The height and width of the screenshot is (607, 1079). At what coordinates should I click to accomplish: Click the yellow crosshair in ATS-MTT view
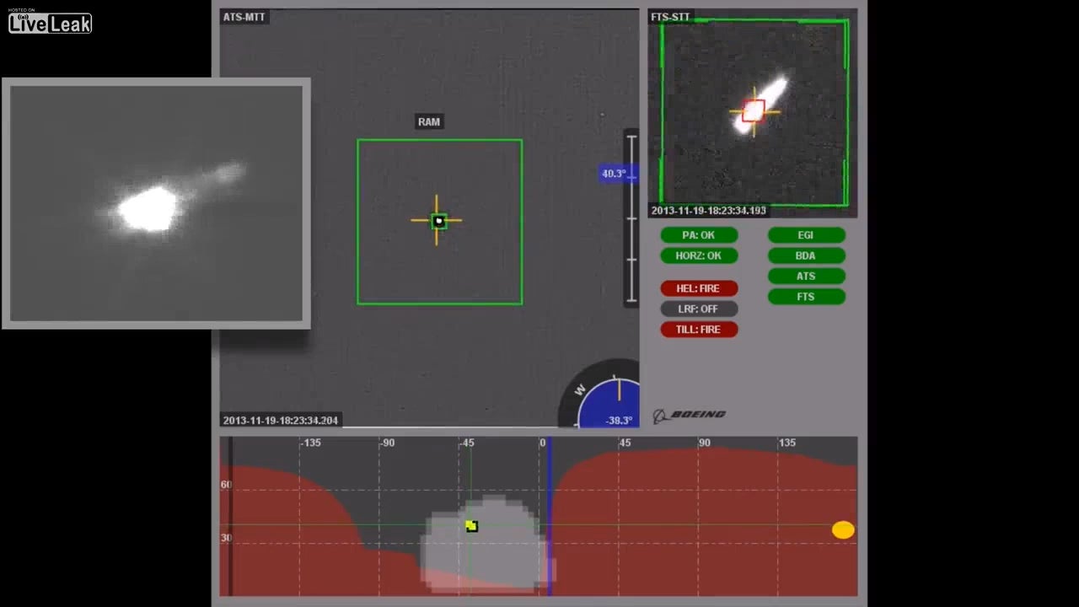[x=437, y=221]
